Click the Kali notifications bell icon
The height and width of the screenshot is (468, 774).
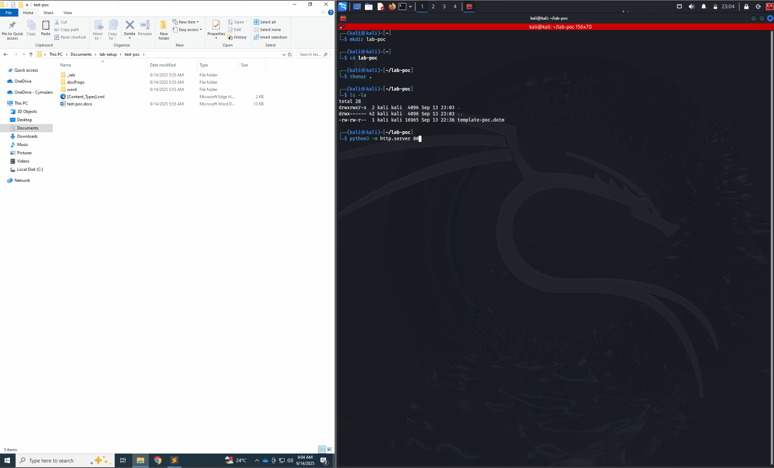pyautogui.click(x=703, y=7)
